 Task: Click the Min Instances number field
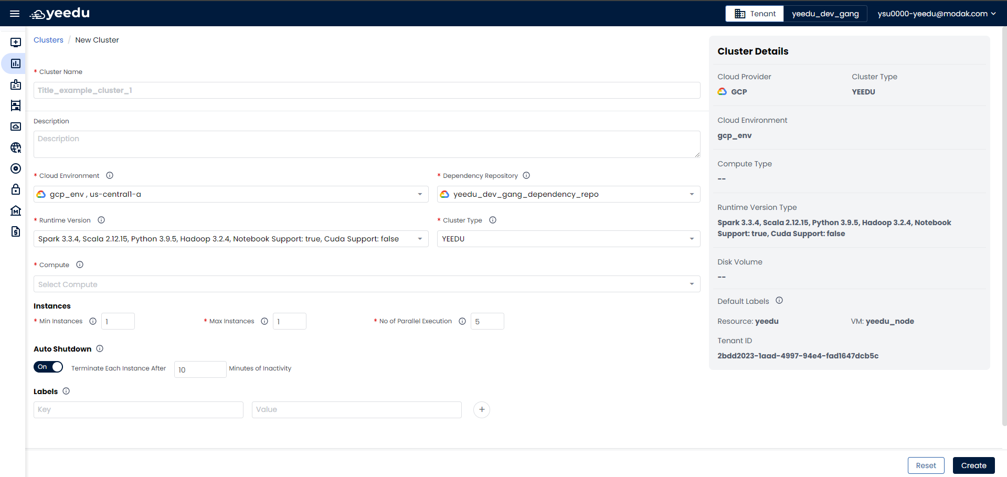[118, 321]
